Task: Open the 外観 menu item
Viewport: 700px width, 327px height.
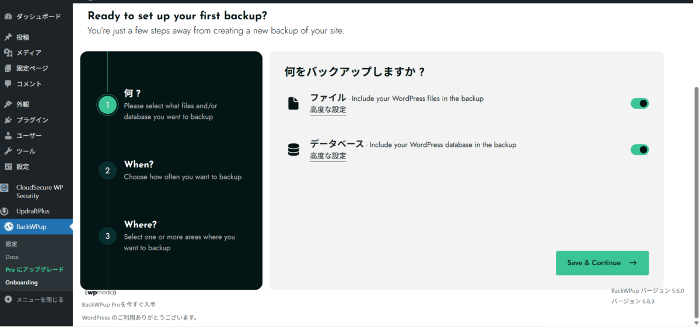Action: pyautogui.click(x=23, y=104)
